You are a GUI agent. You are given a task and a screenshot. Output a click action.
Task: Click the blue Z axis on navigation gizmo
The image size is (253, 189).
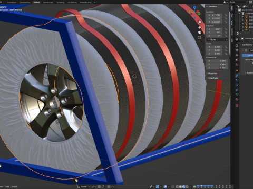[194, 7]
